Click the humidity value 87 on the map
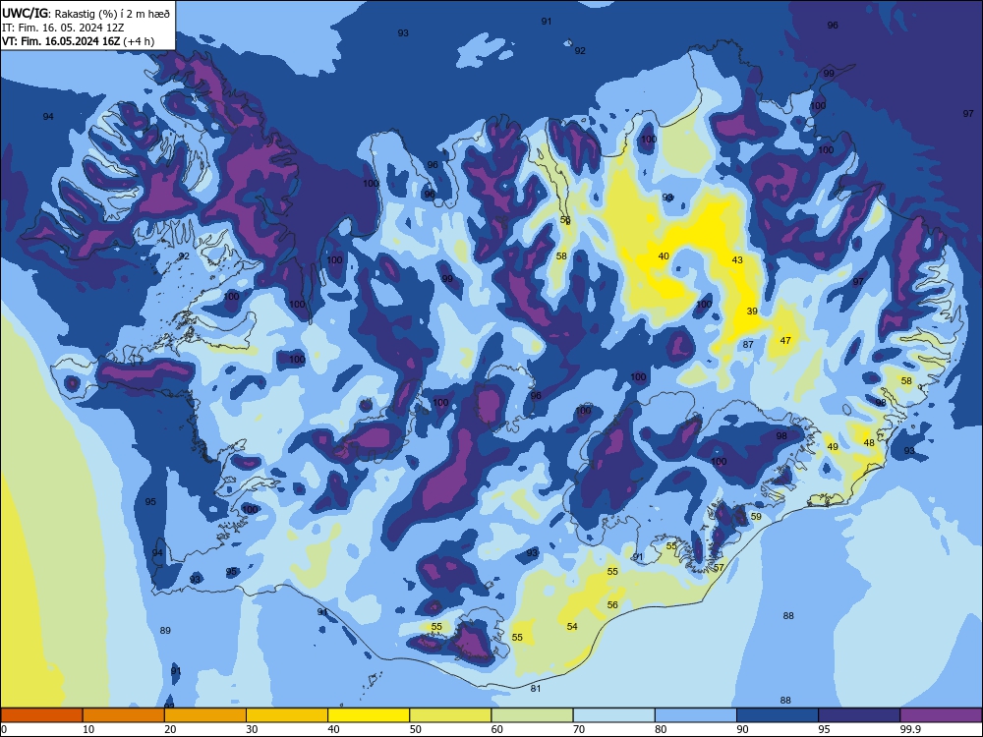 point(748,344)
